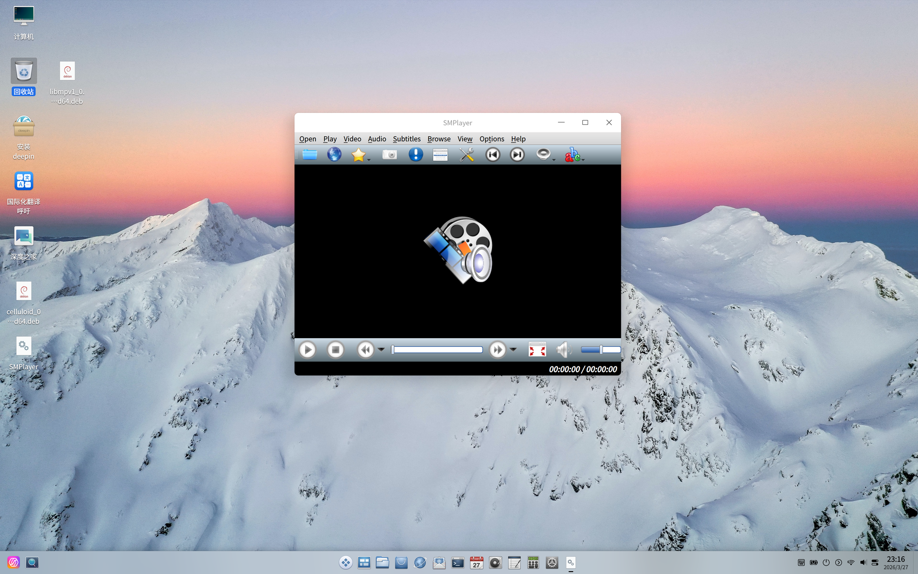Mute audio using the speaker toggle

pos(564,350)
